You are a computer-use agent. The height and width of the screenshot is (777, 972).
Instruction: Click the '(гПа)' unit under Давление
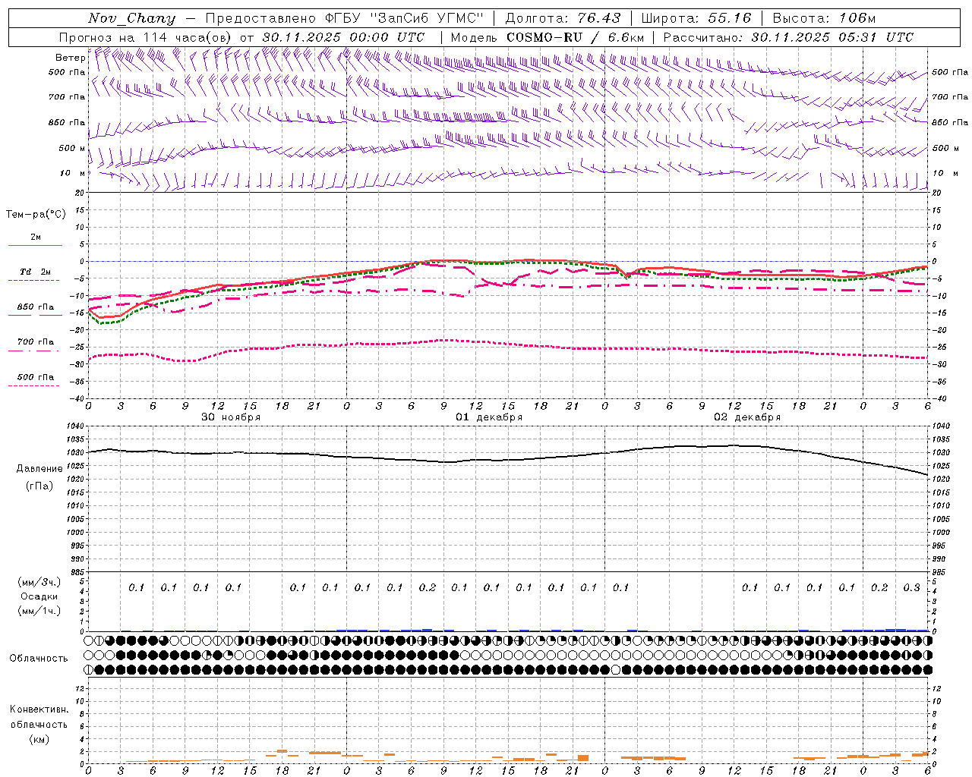[x=39, y=486]
